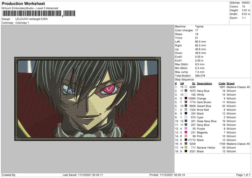Select the Max Jump value 7.4 mm
The height and width of the screenshot is (178, 252).
click(x=200, y=72)
